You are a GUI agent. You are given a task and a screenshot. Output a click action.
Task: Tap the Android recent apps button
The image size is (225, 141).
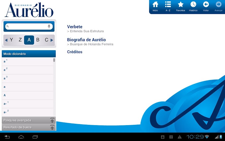coord(35,137)
